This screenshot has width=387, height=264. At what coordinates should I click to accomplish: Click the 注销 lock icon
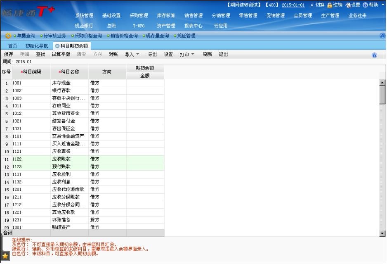click(x=330, y=5)
